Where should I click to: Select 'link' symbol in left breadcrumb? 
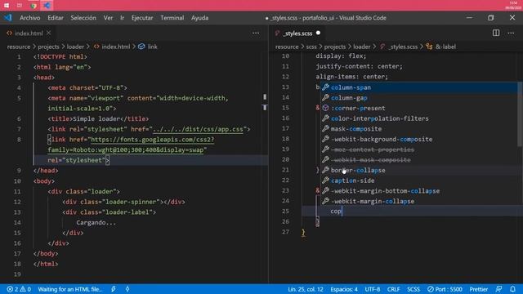pyautogui.click(x=152, y=47)
